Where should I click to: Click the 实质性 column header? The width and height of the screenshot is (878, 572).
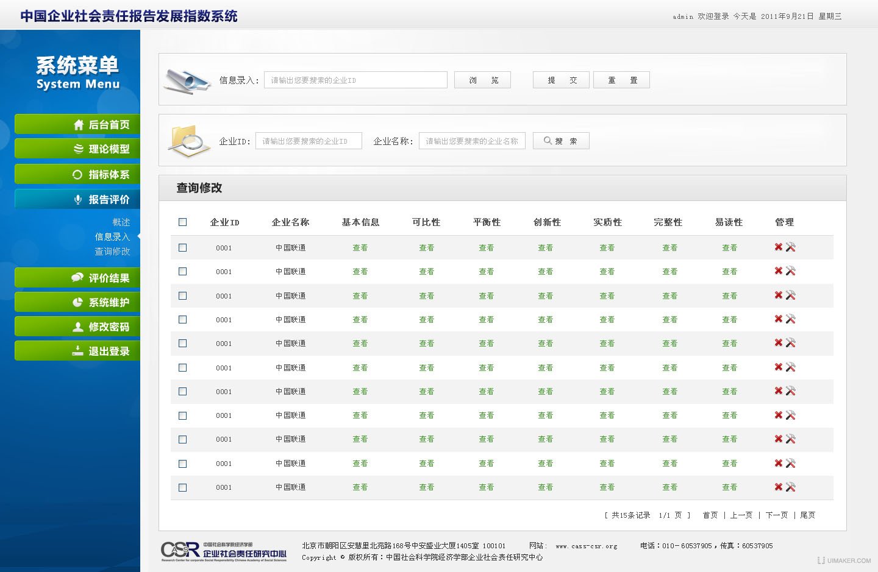607,222
